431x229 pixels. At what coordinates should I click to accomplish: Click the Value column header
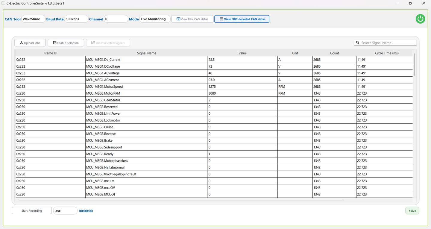[x=242, y=53]
